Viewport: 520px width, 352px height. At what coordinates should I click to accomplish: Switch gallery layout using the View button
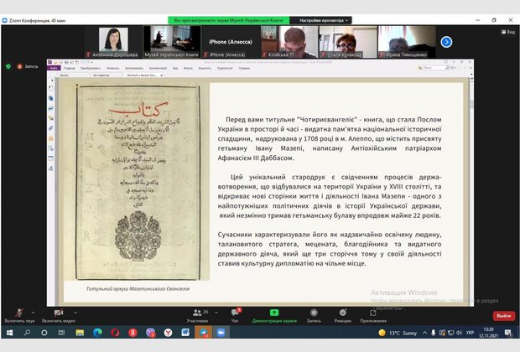(x=507, y=32)
